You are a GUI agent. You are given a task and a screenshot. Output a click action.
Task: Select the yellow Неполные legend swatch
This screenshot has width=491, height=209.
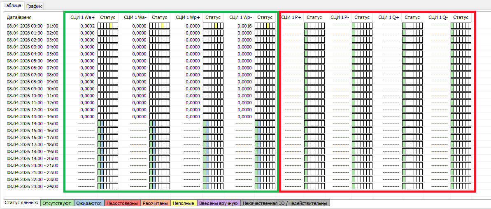click(184, 203)
